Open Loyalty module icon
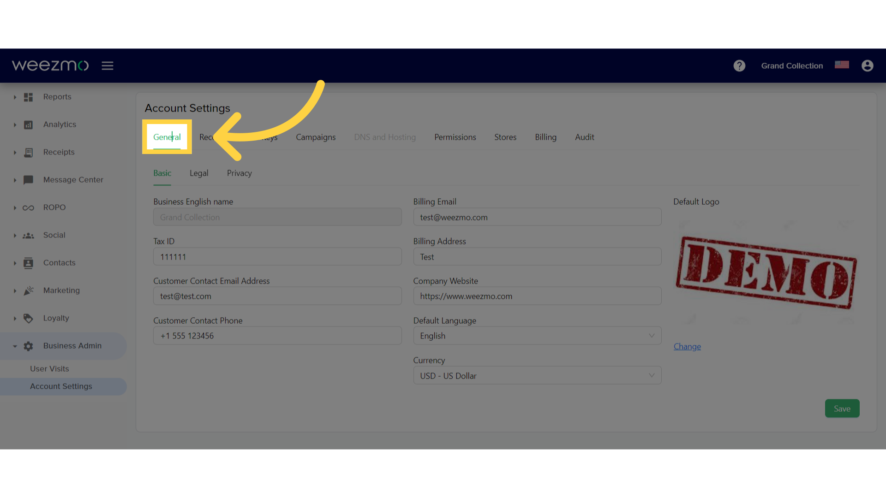886x498 pixels. pyautogui.click(x=28, y=317)
